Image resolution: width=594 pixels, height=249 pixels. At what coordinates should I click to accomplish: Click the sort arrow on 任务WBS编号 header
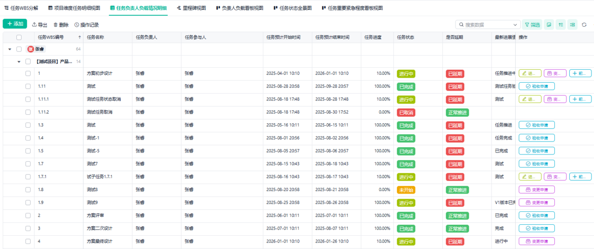coord(80,37)
